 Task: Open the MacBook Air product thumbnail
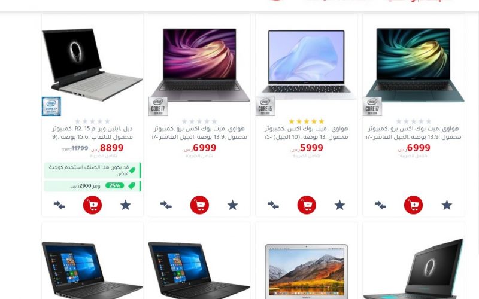click(x=307, y=271)
